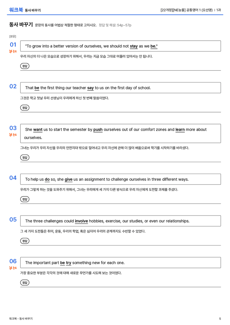Click the 중요 star icon beside question 06
Viewport: 230px width, 325px height.
[11, 268]
